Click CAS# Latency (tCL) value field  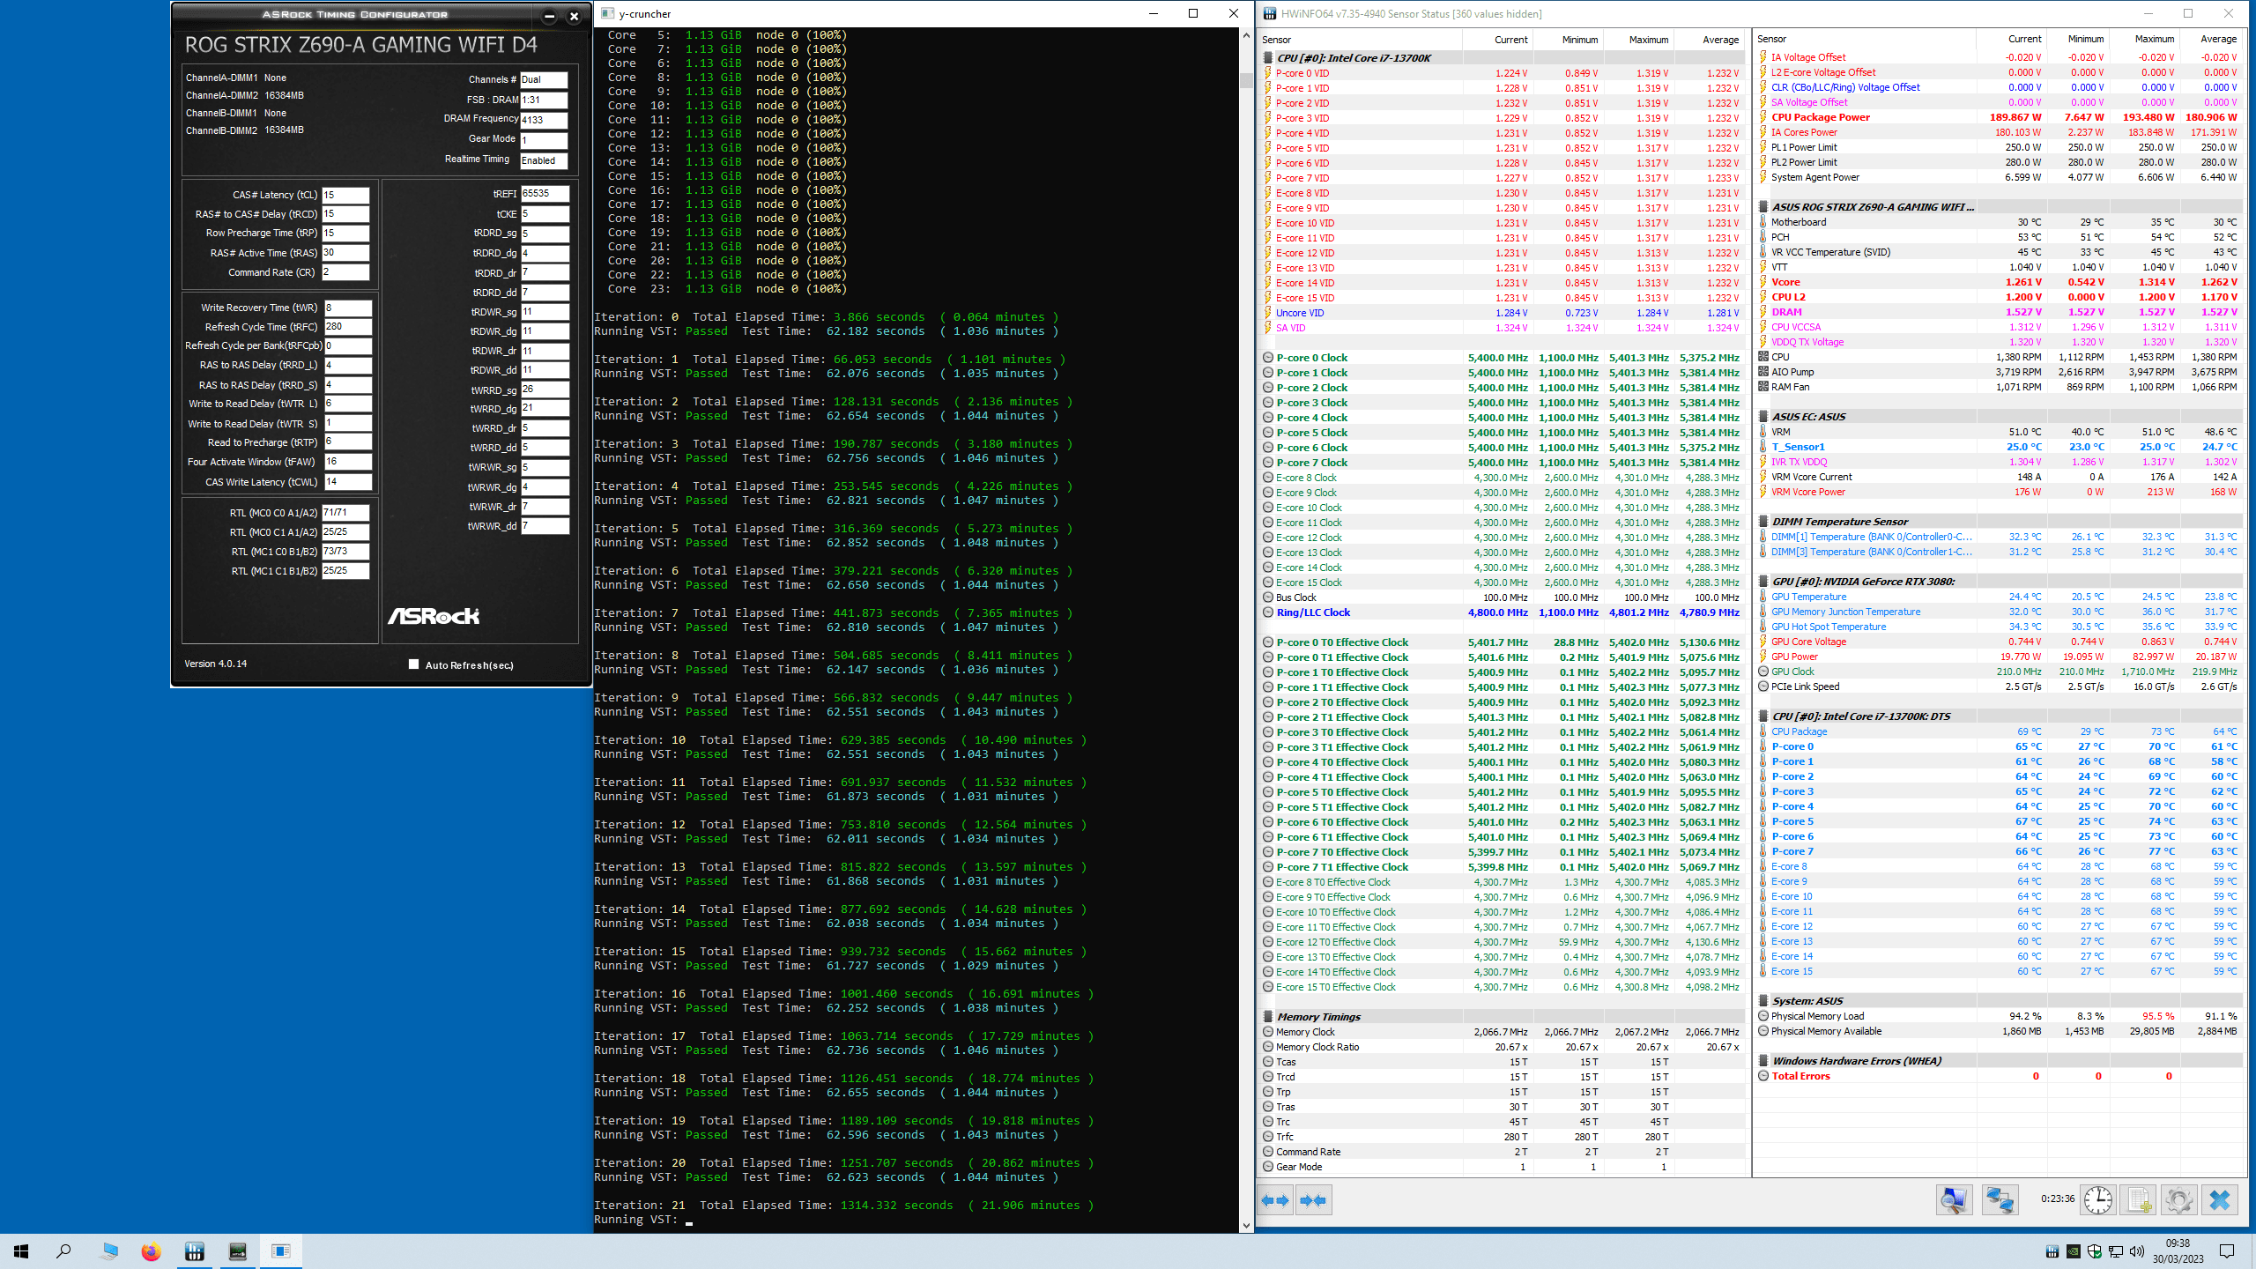(345, 195)
